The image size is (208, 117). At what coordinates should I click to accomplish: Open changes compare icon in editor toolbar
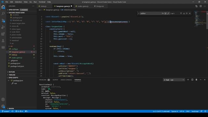point(196,6)
